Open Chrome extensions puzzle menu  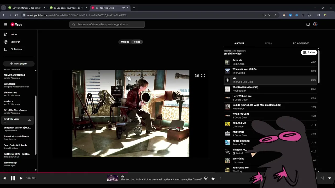pos(309,15)
